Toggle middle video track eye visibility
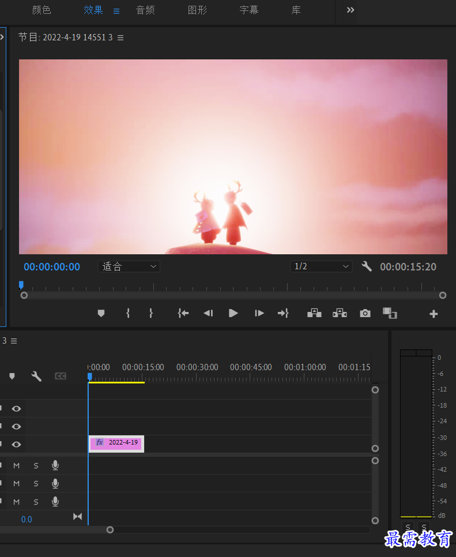Screen dimensions: 456x557 coord(16,427)
